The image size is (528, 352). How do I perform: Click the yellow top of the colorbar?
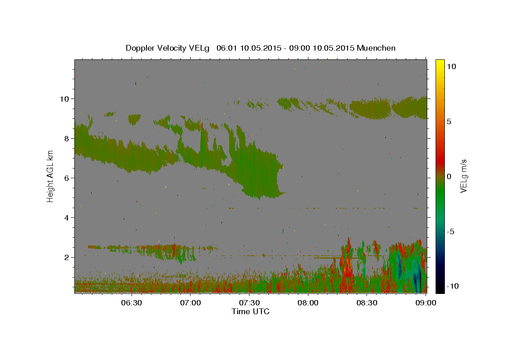click(x=440, y=64)
